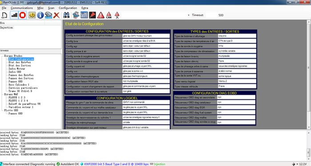Click the red stop diagnostic icon

[x=23, y=15]
